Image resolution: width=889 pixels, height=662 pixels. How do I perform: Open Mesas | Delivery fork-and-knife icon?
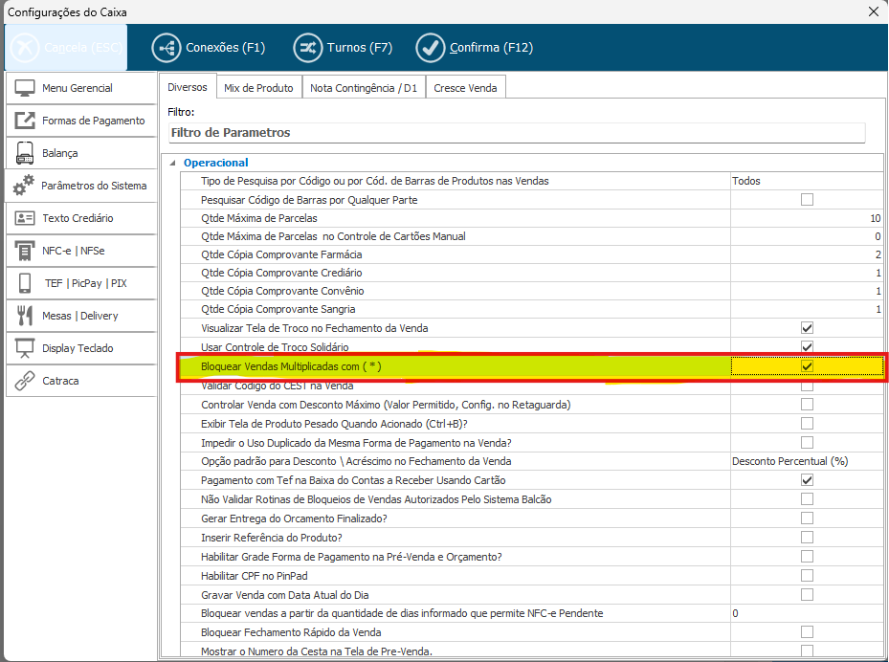point(25,316)
